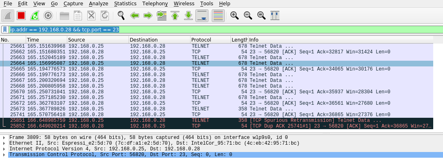The height and width of the screenshot is (163, 443).
Task: Select packet 25673 length 358 row
Action: 217,109
